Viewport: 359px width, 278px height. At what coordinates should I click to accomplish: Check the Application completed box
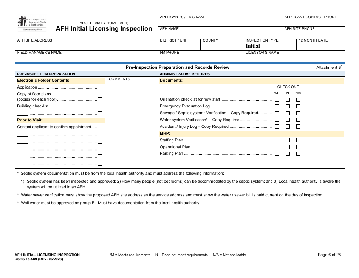pos(100,87)
